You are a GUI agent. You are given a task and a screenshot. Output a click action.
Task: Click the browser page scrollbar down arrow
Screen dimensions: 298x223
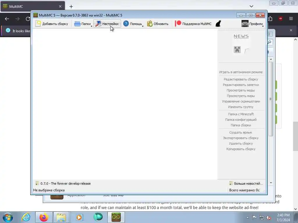(296, 209)
